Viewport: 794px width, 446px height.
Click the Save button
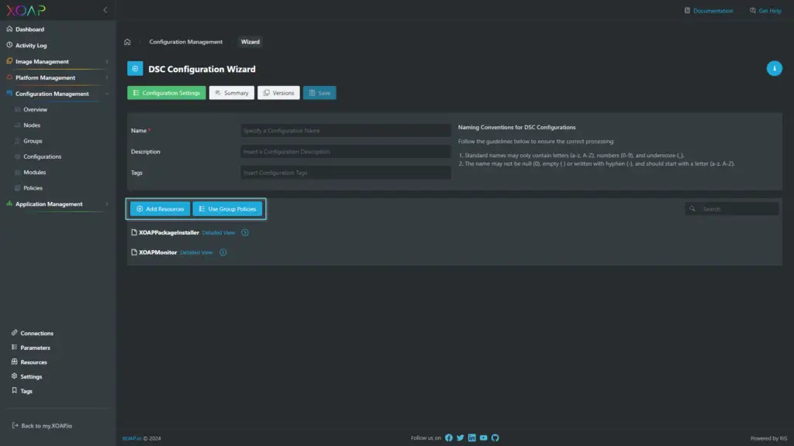click(319, 93)
